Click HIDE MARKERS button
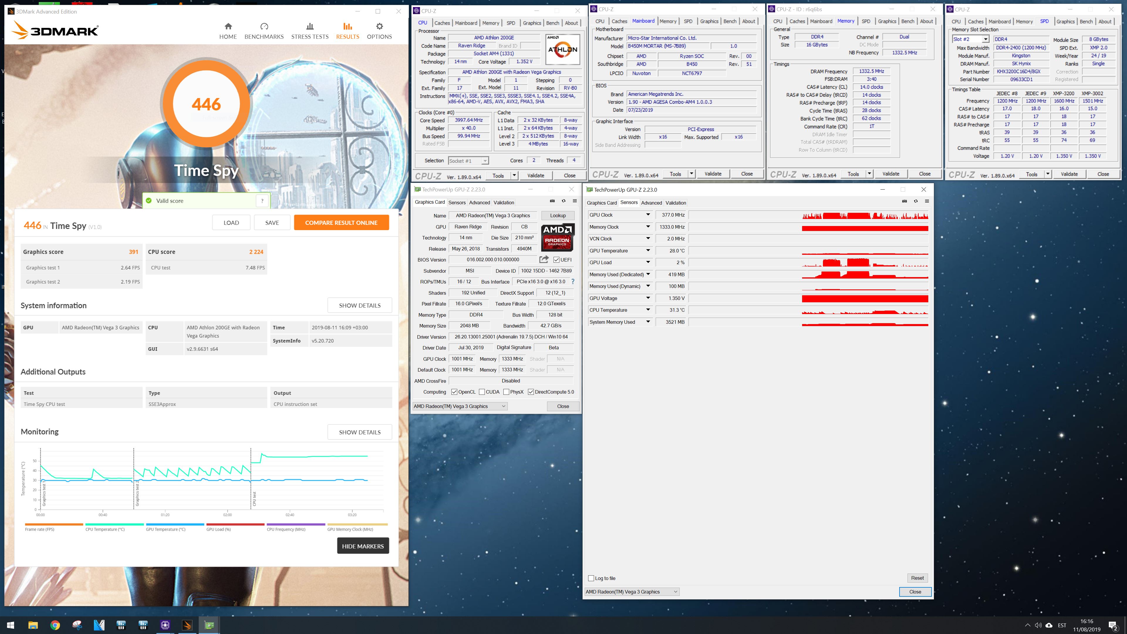This screenshot has width=1127, height=634. (363, 546)
